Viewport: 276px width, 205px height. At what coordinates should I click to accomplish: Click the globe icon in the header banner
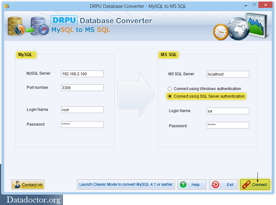pyautogui.click(x=238, y=29)
